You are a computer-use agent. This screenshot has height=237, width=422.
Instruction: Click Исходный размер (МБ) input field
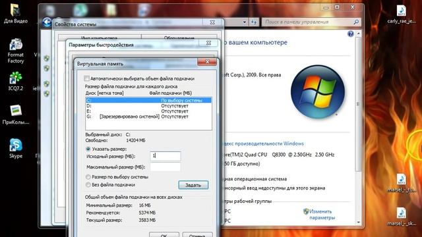(x=166, y=156)
